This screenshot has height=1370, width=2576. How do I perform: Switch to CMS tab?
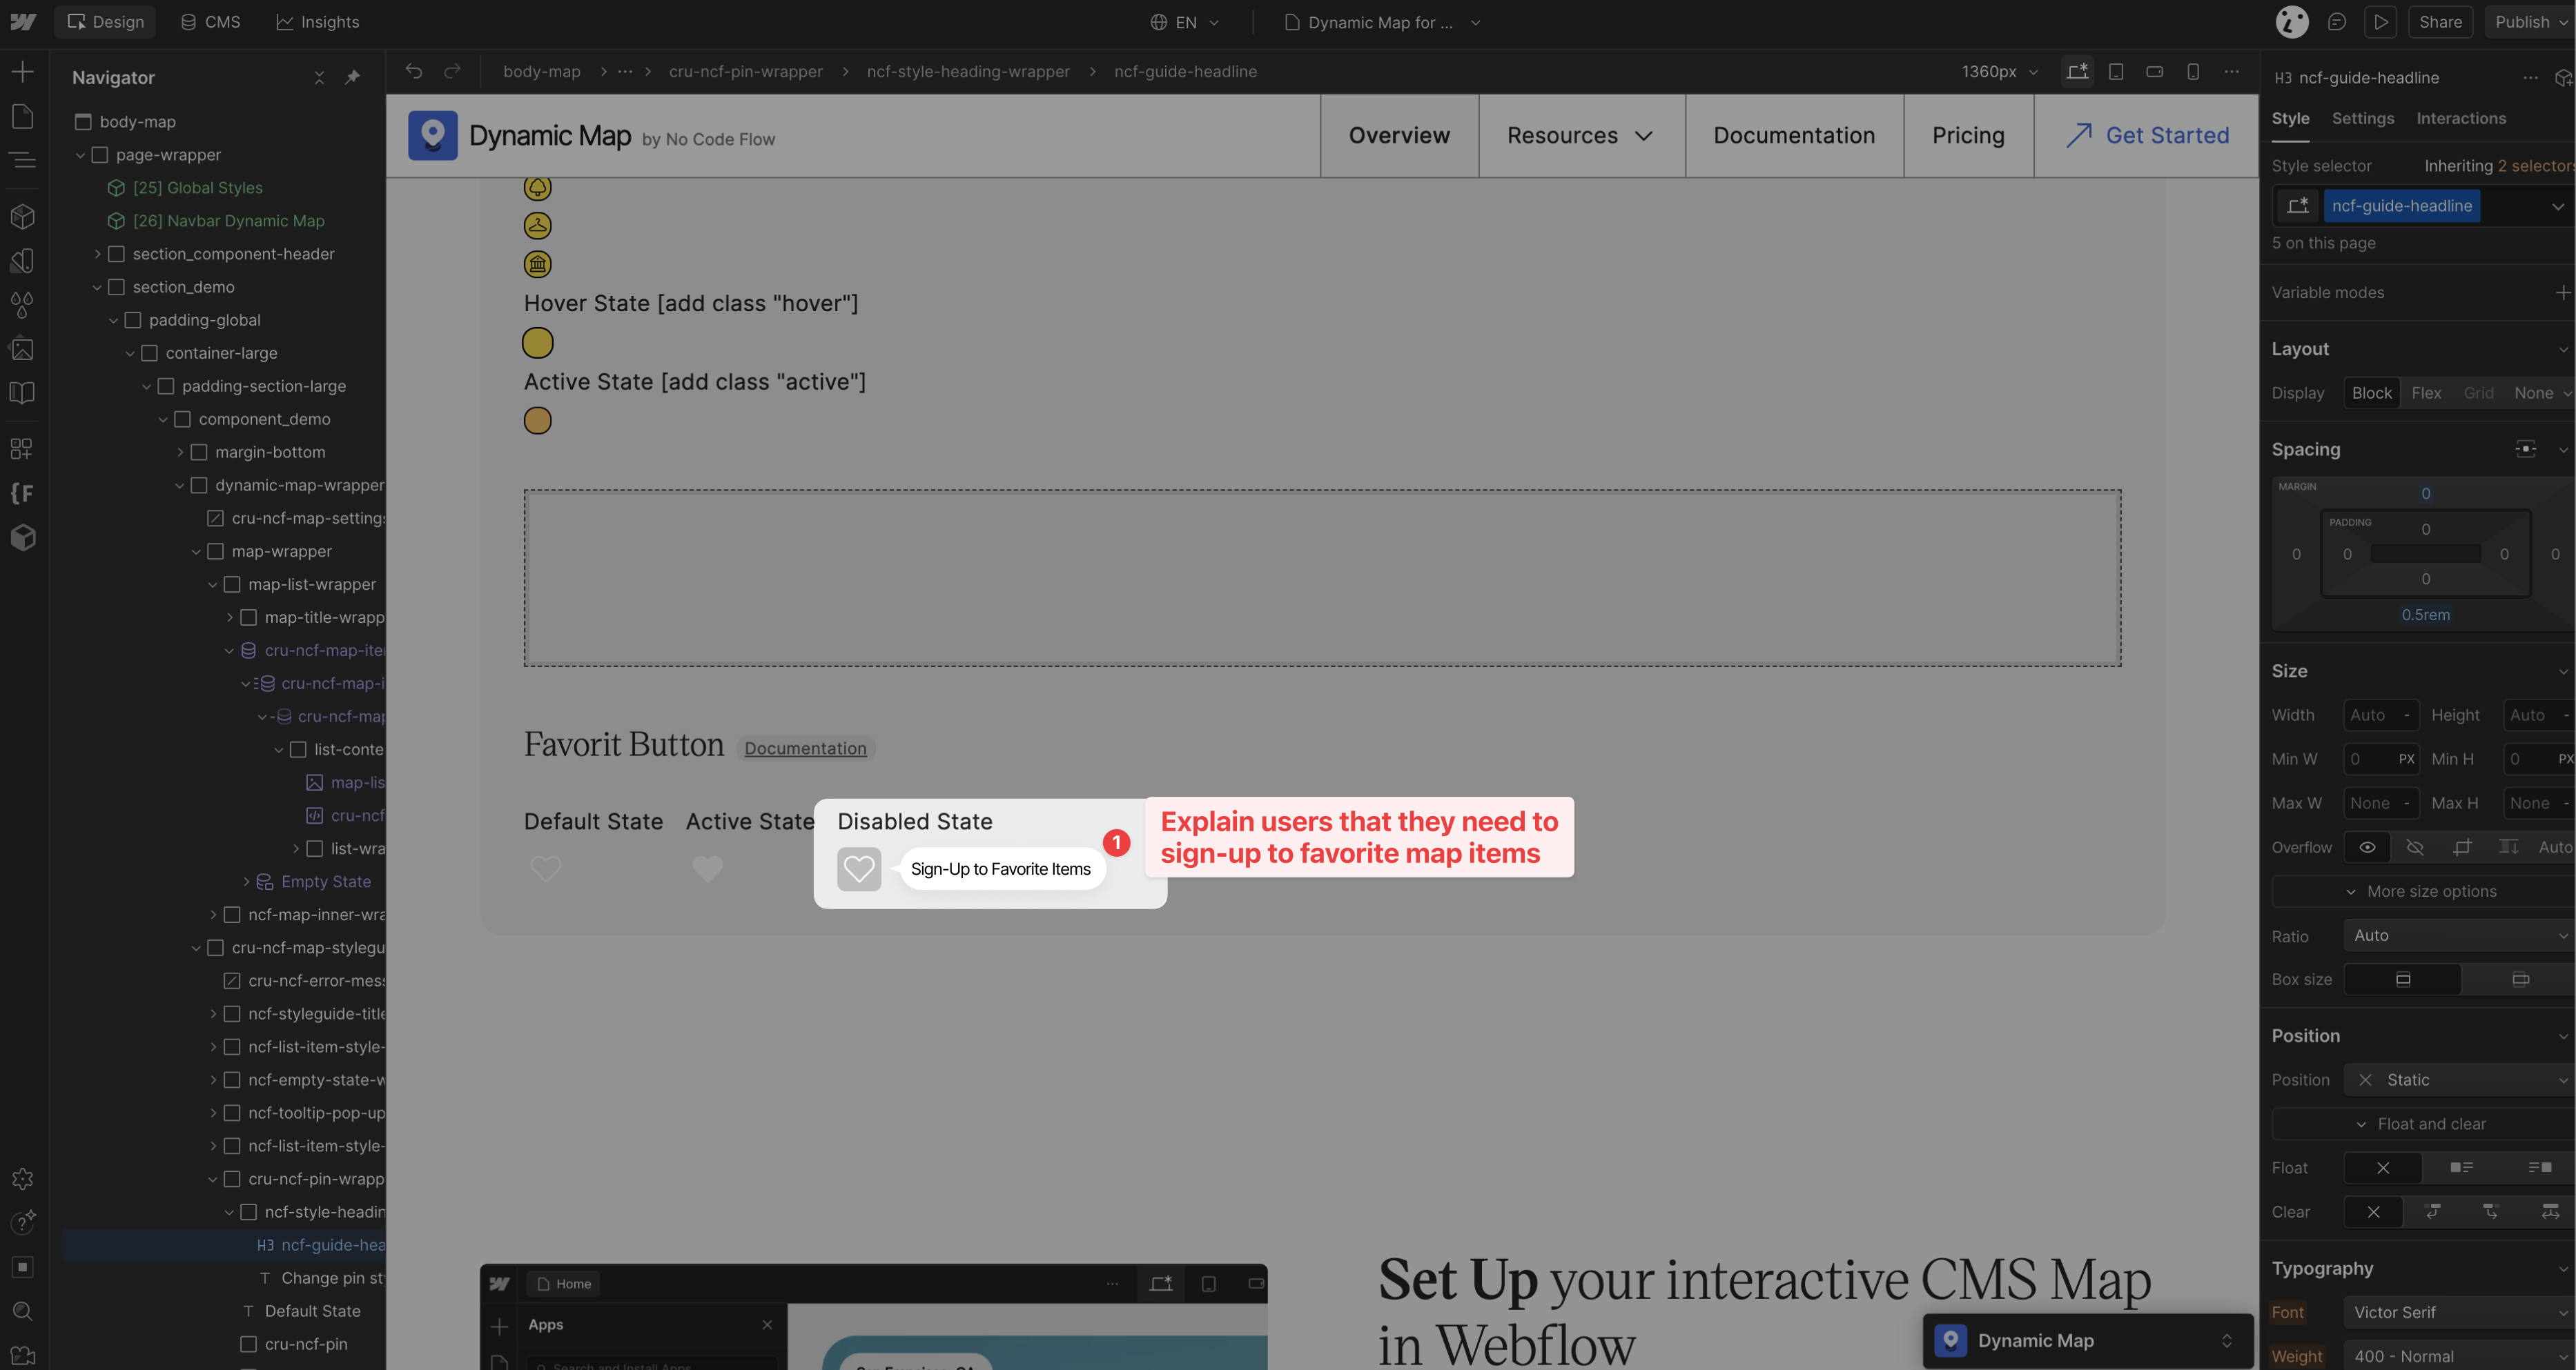click(210, 22)
